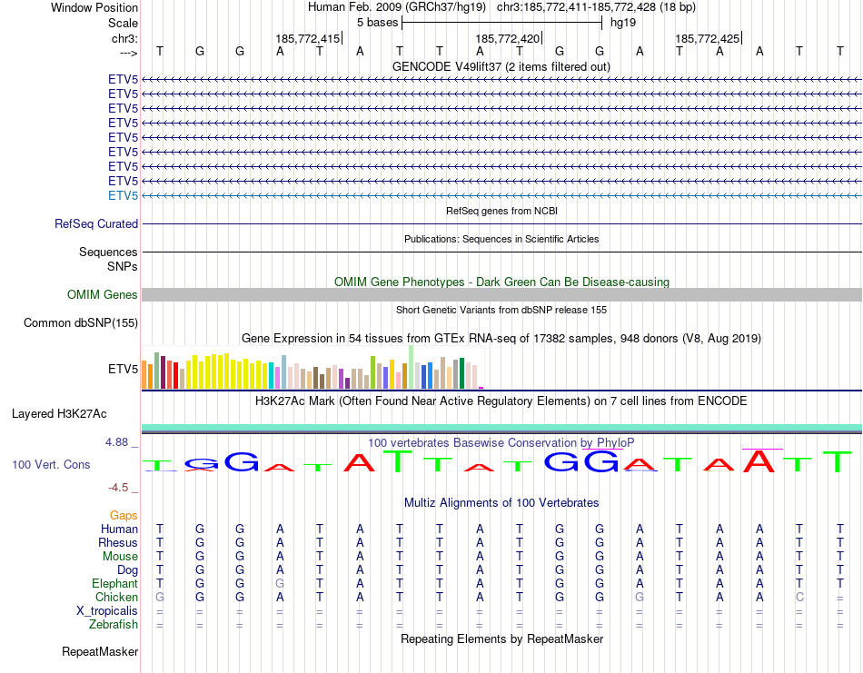
Task: Select the Human alignment row label
Action: click(x=119, y=529)
